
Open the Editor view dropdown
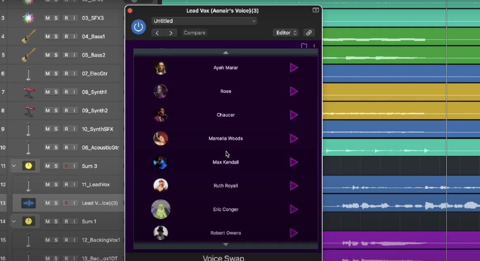(286, 33)
